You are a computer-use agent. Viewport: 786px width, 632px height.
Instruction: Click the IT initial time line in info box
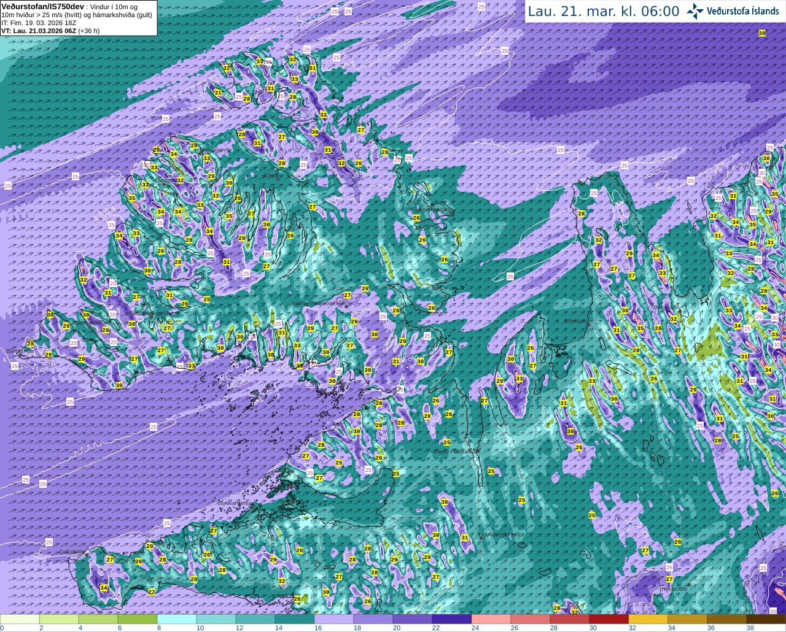[39, 23]
